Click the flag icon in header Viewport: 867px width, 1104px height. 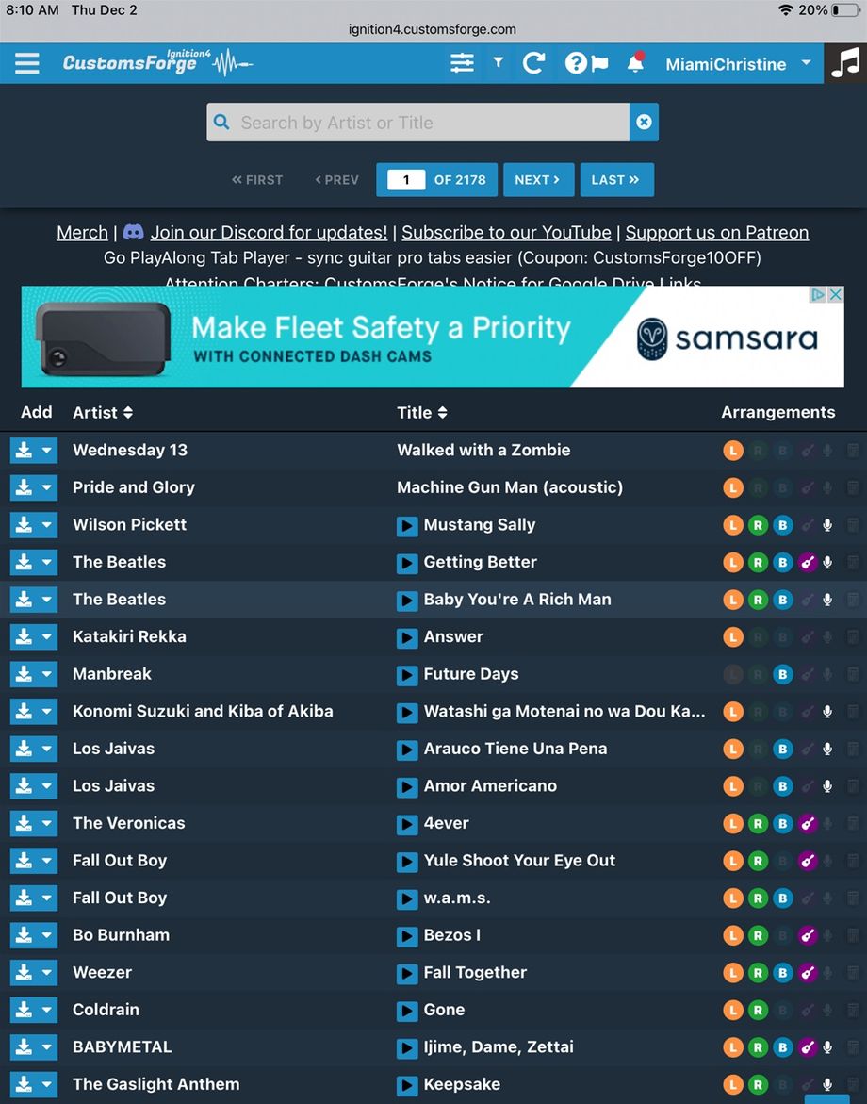(x=598, y=64)
